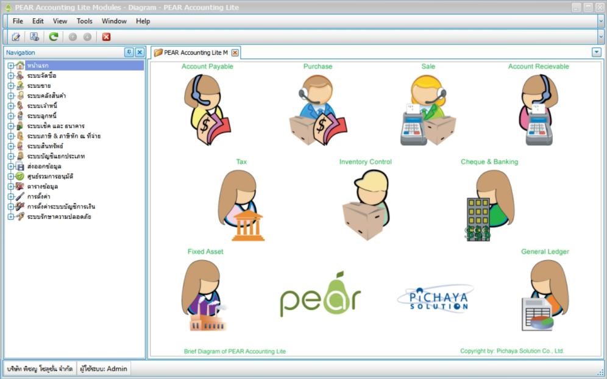607x379 pixels.
Task: Open the General Ledger module icon
Action: 545,296
